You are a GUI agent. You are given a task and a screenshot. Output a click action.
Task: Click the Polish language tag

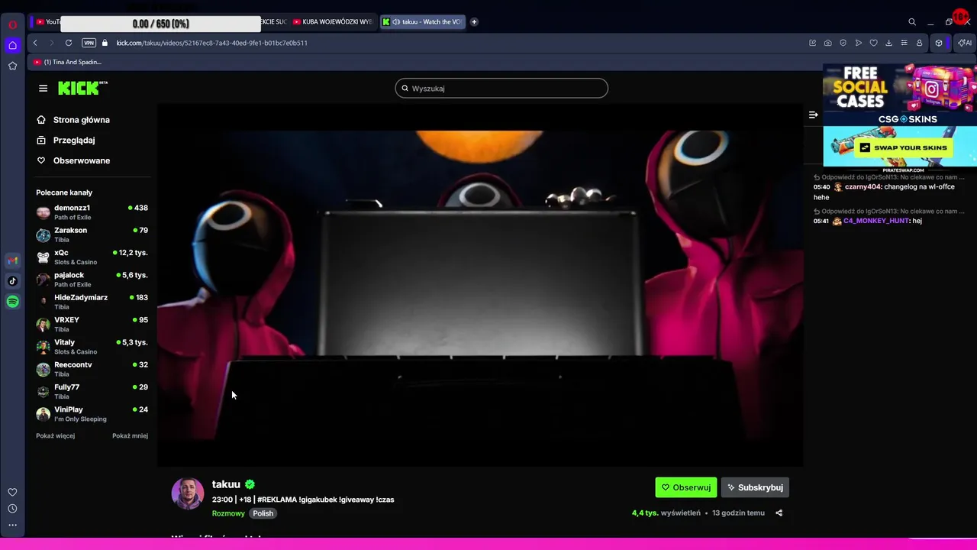coord(263,513)
